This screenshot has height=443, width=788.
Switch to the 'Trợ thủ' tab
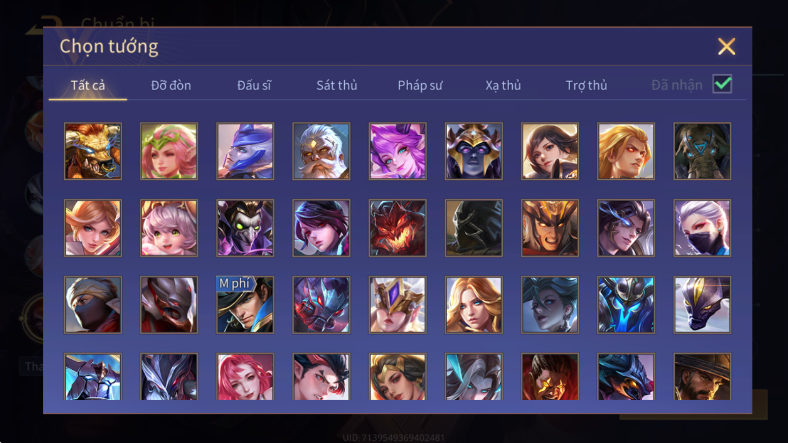586,85
